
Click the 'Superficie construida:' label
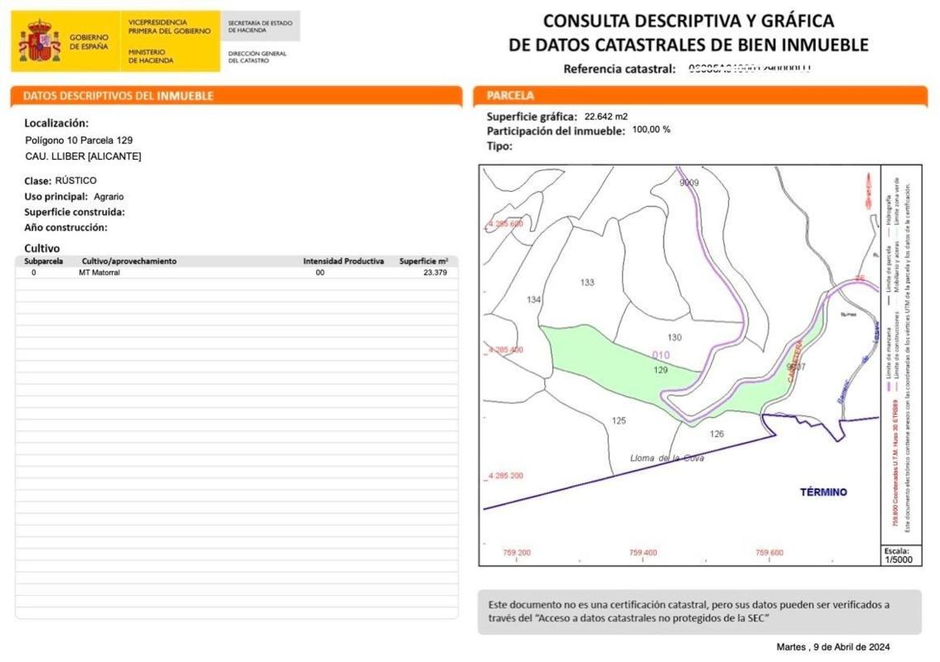click(x=75, y=212)
